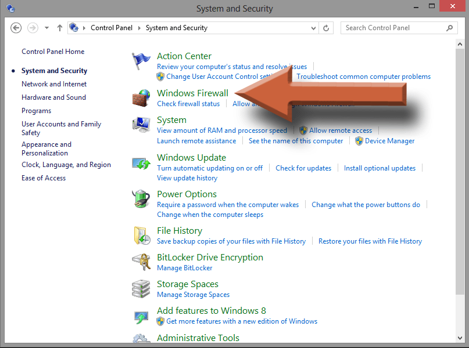Click the Back navigation arrow
This screenshot has height=348, width=469.
[16, 28]
